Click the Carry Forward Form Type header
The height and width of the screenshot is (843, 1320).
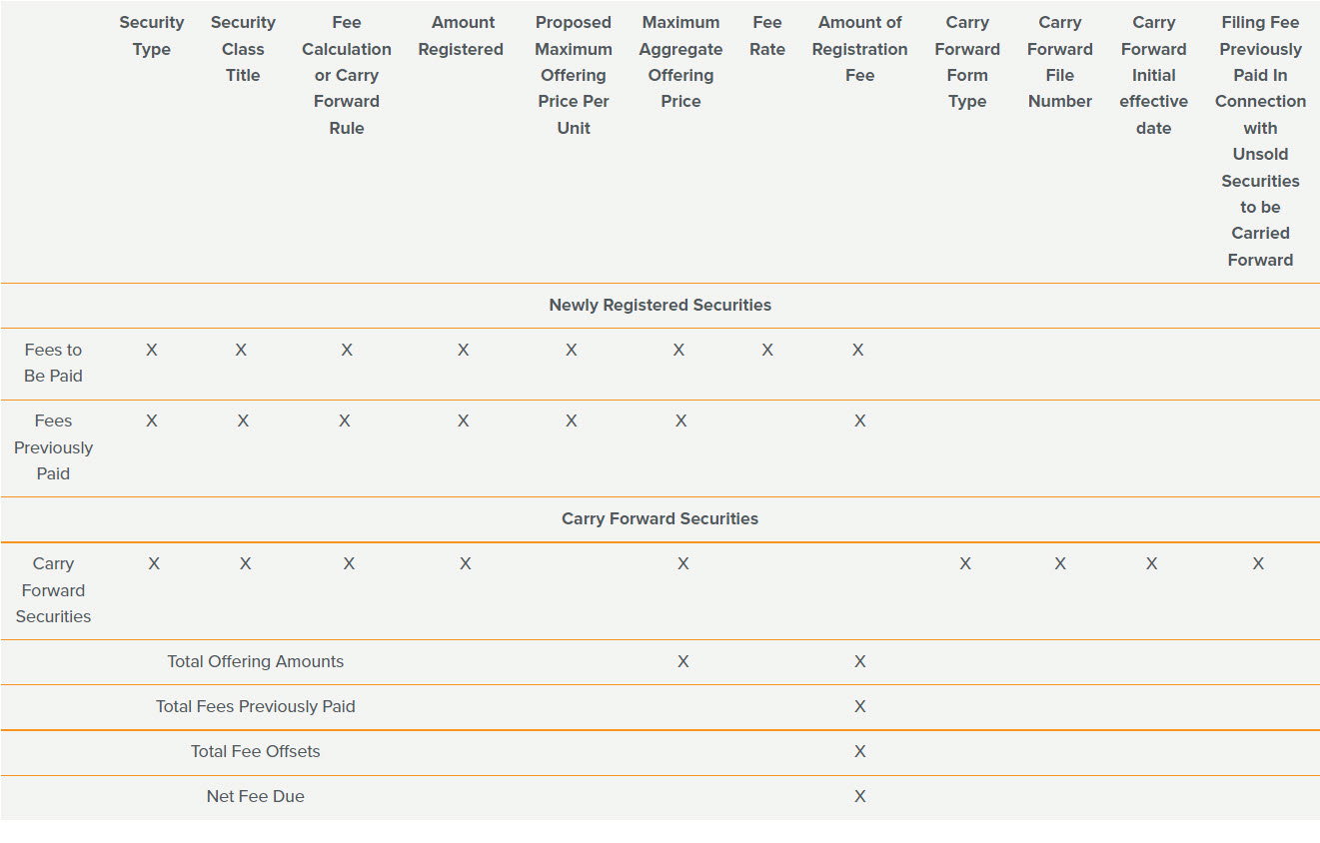(967, 62)
